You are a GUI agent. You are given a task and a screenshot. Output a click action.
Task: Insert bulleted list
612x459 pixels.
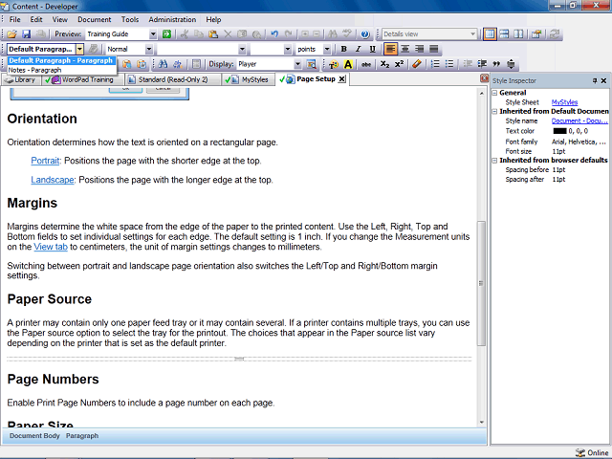449,64
